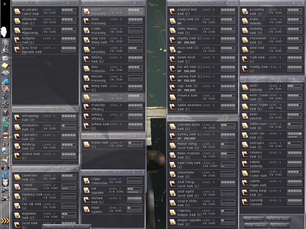
Task: Click the Accounting skill book icon
Action: (x=245, y=12)
